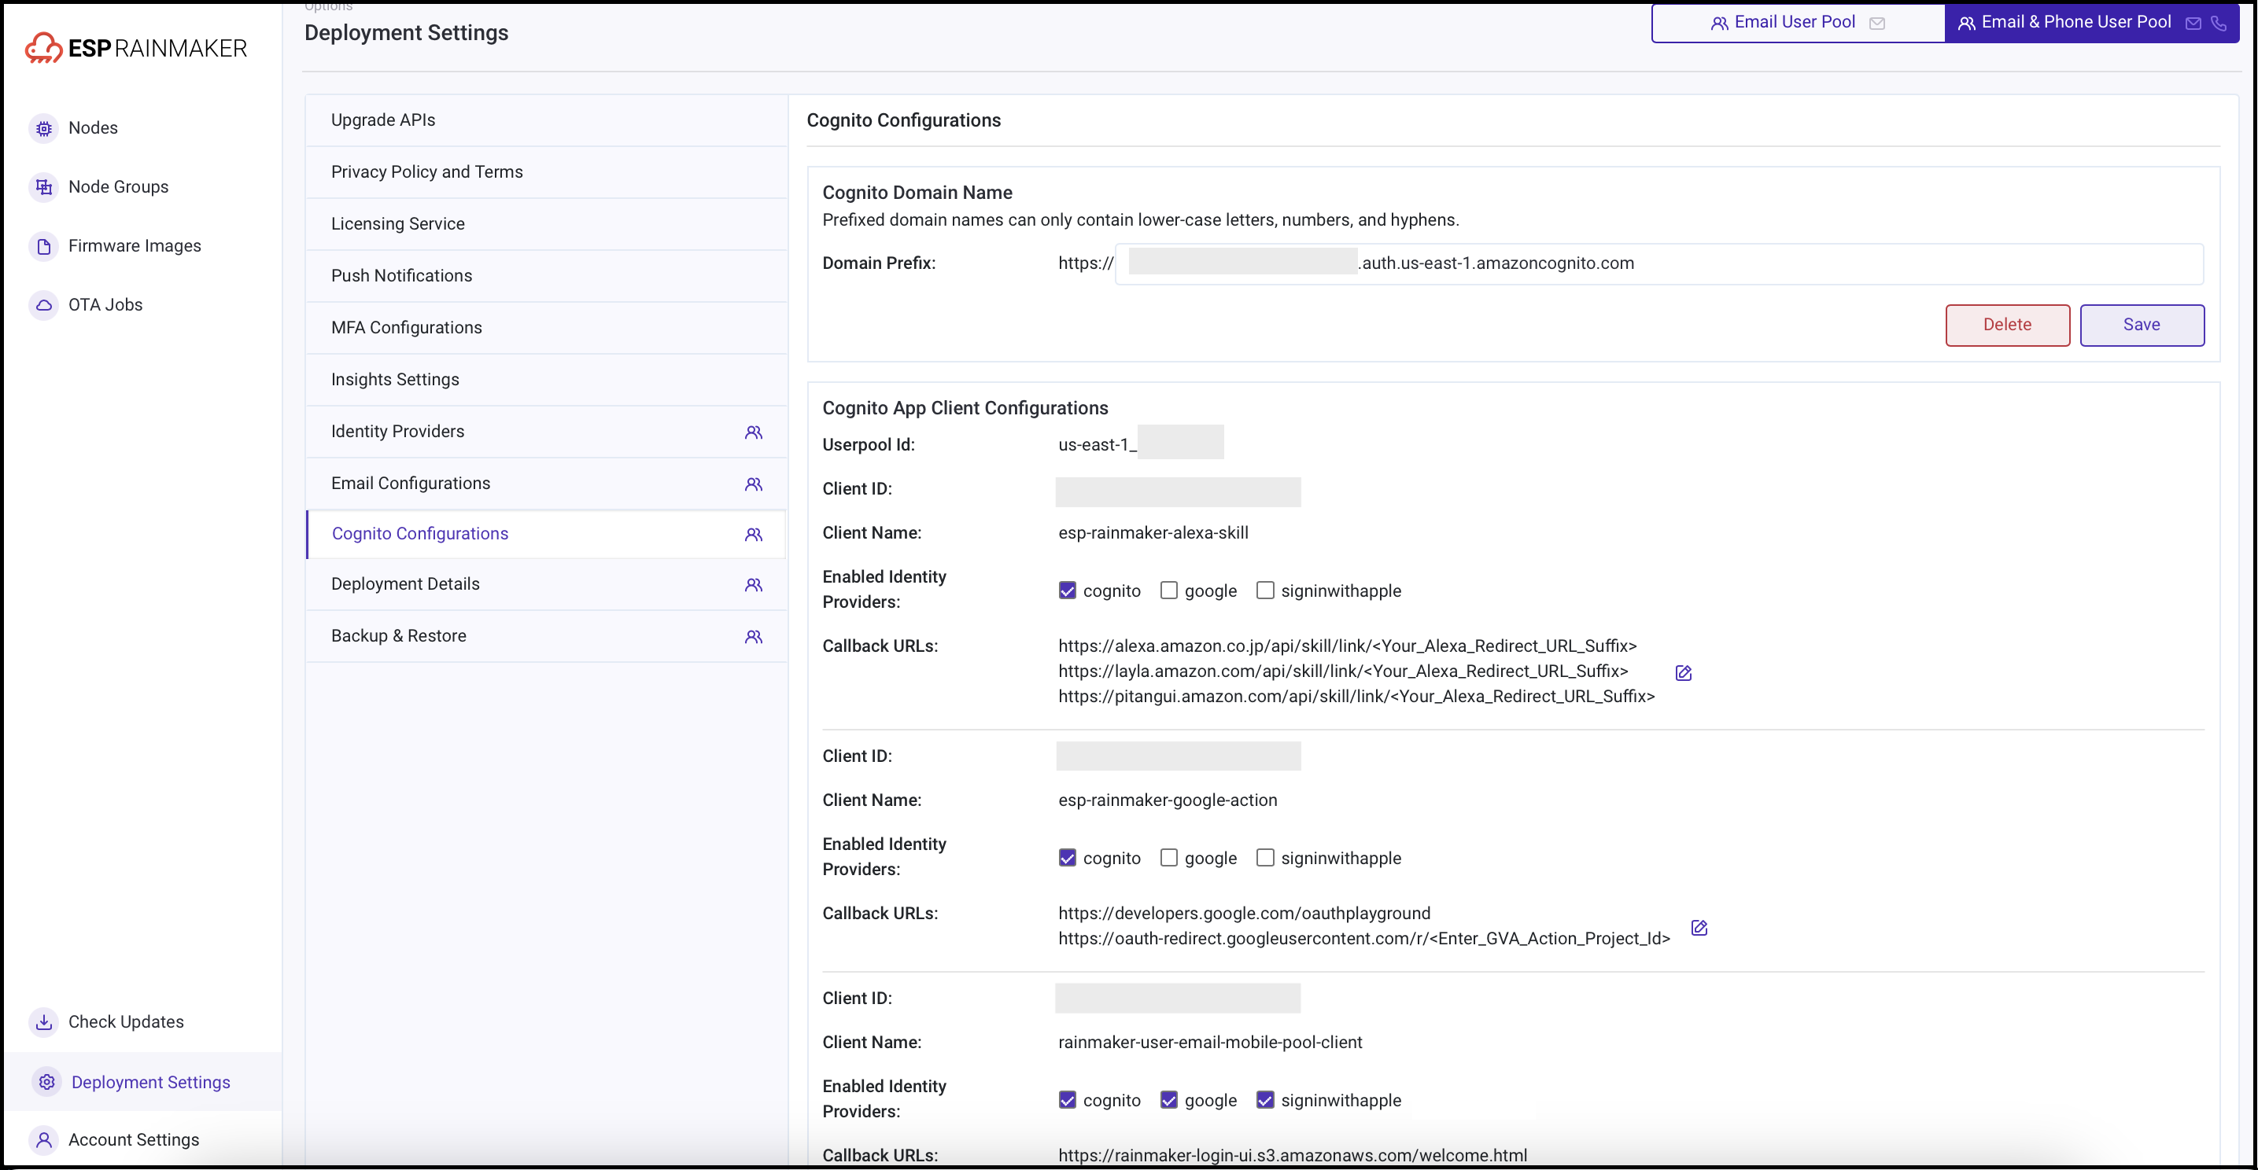Click users icon on Email Configurations row

point(754,484)
